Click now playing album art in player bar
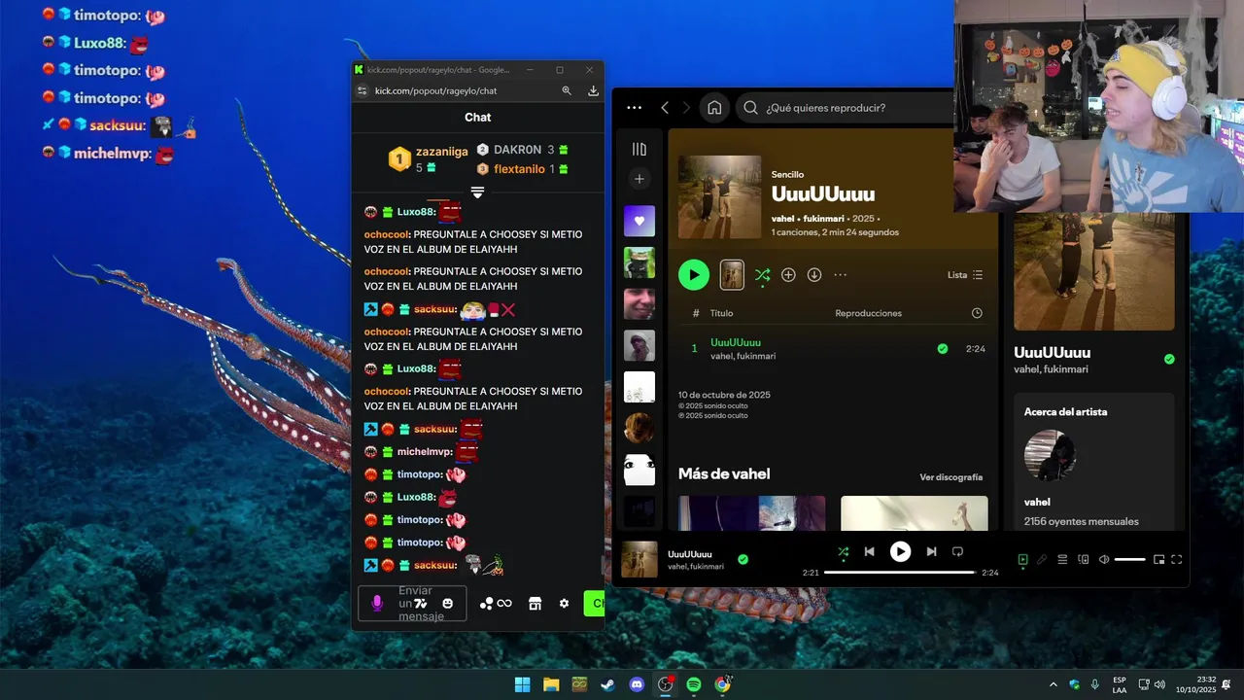 (x=639, y=559)
